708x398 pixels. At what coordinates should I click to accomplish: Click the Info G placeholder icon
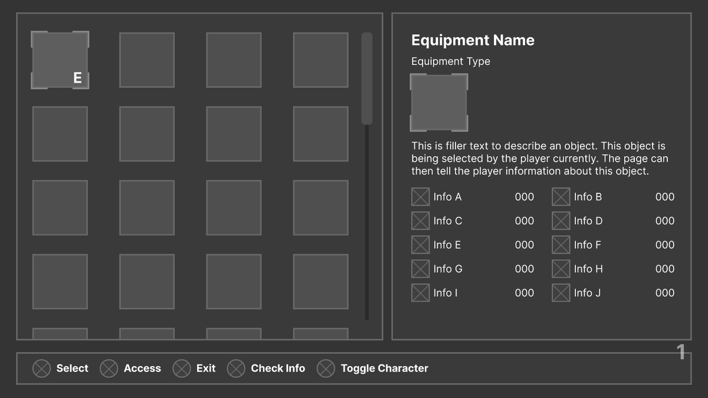(x=420, y=269)
